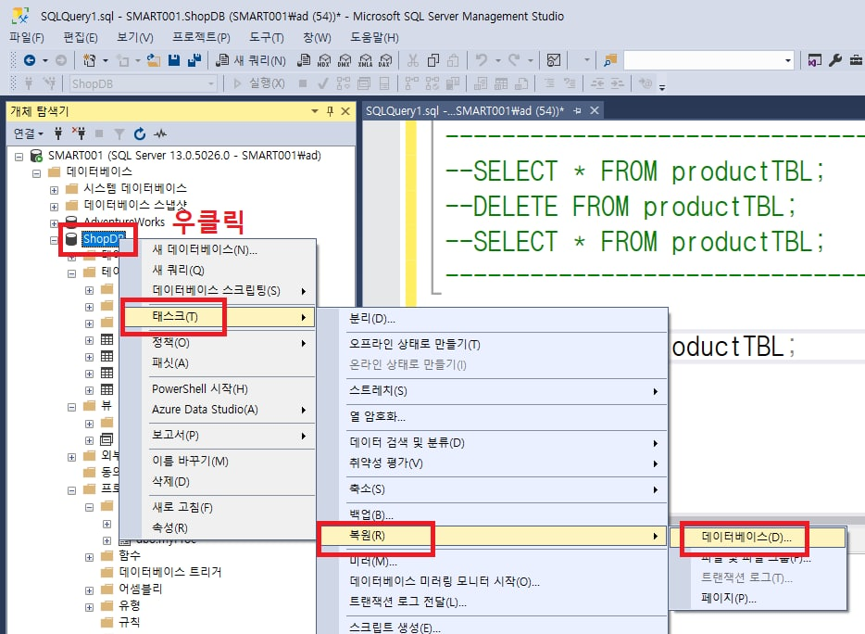The image size is (865, 634).
Task: Click the parse checkmark icon
Action: (x=323, y=84)
